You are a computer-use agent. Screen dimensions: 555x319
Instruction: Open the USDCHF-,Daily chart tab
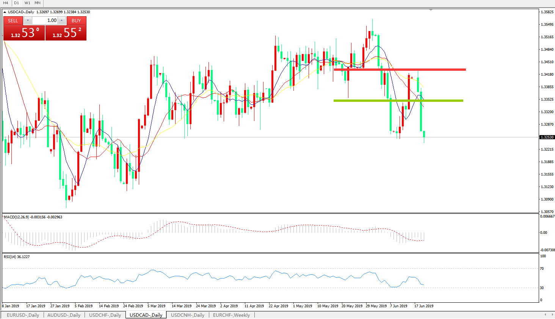105,315
